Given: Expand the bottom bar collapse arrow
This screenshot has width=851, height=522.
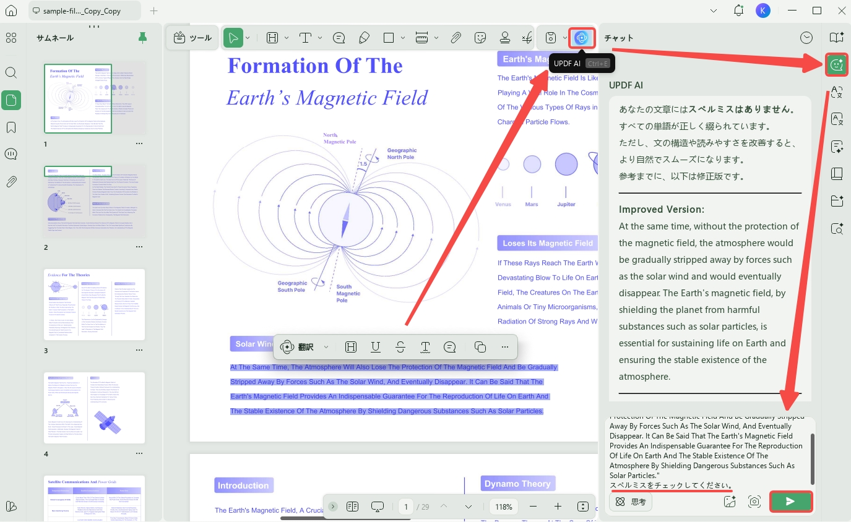Looking at the screenshot, I should pos(332,507).
